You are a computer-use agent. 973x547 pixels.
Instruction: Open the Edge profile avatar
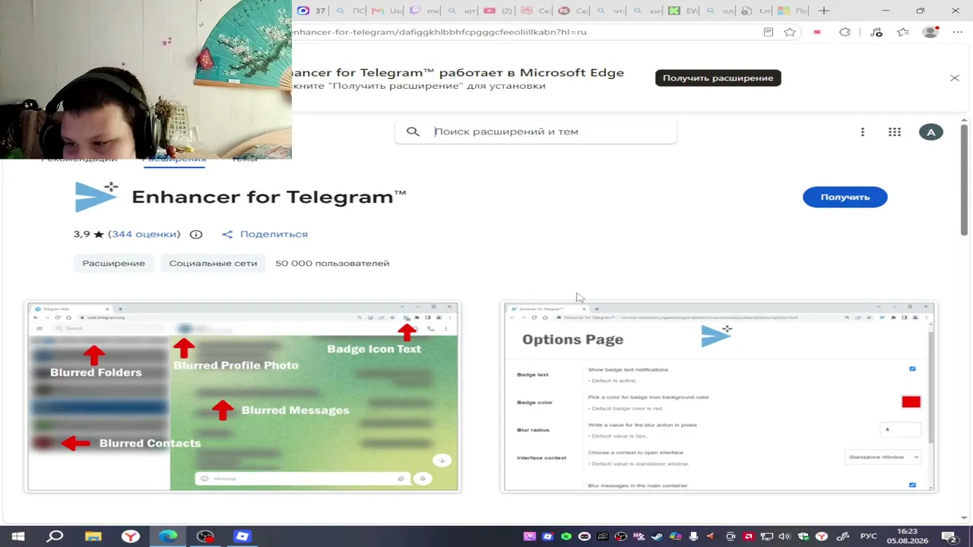(x=930, y=32)
